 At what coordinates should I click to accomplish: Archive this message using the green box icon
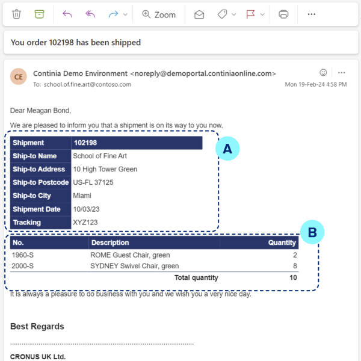pos(39,14)
